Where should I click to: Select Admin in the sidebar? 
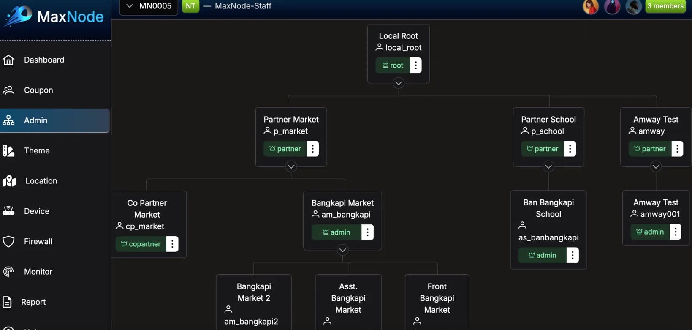click(55, 120)
